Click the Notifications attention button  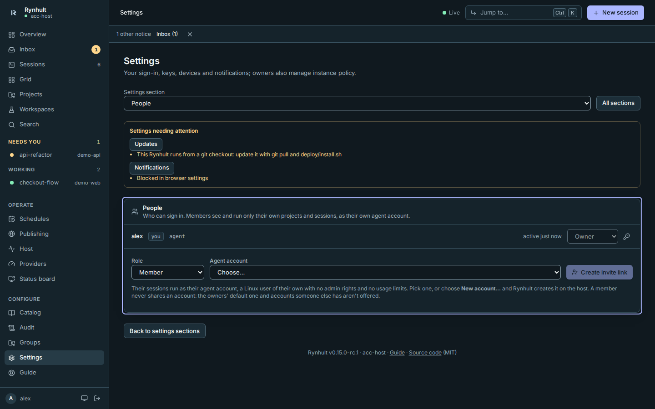152,168
